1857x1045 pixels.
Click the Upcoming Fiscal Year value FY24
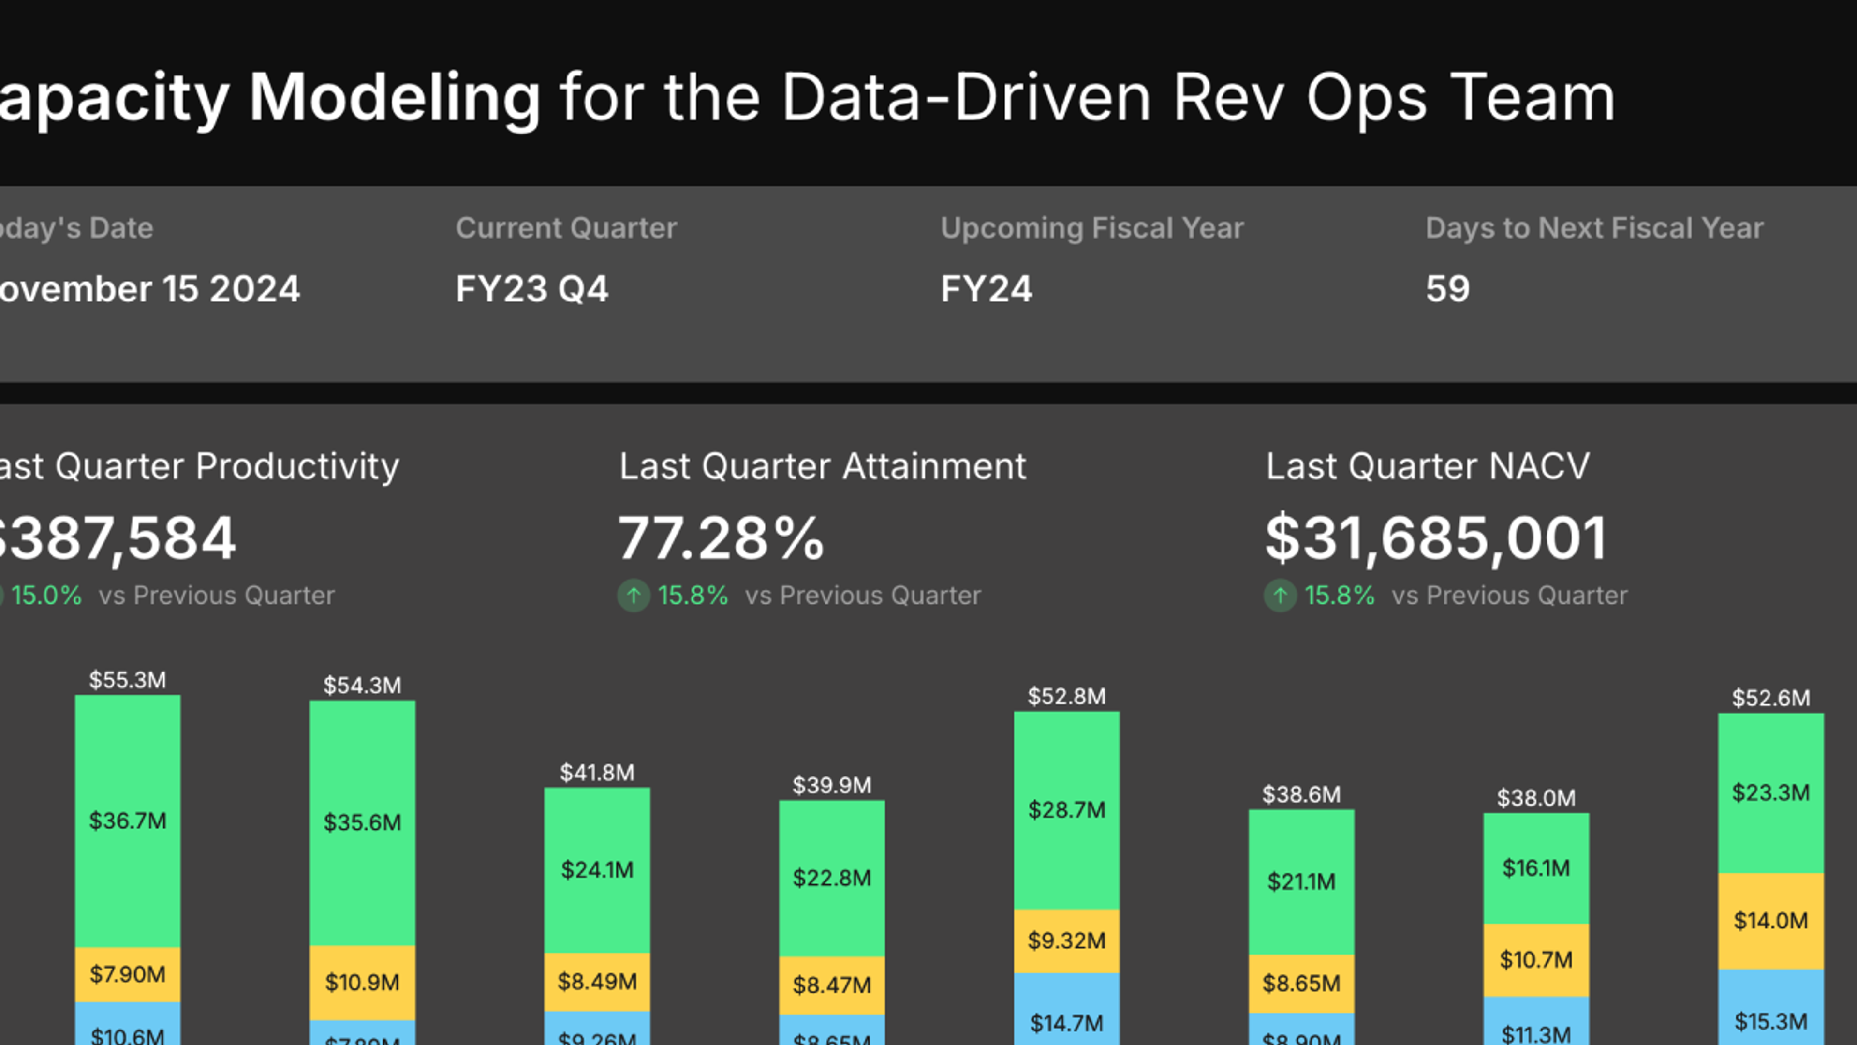[986, 289]
